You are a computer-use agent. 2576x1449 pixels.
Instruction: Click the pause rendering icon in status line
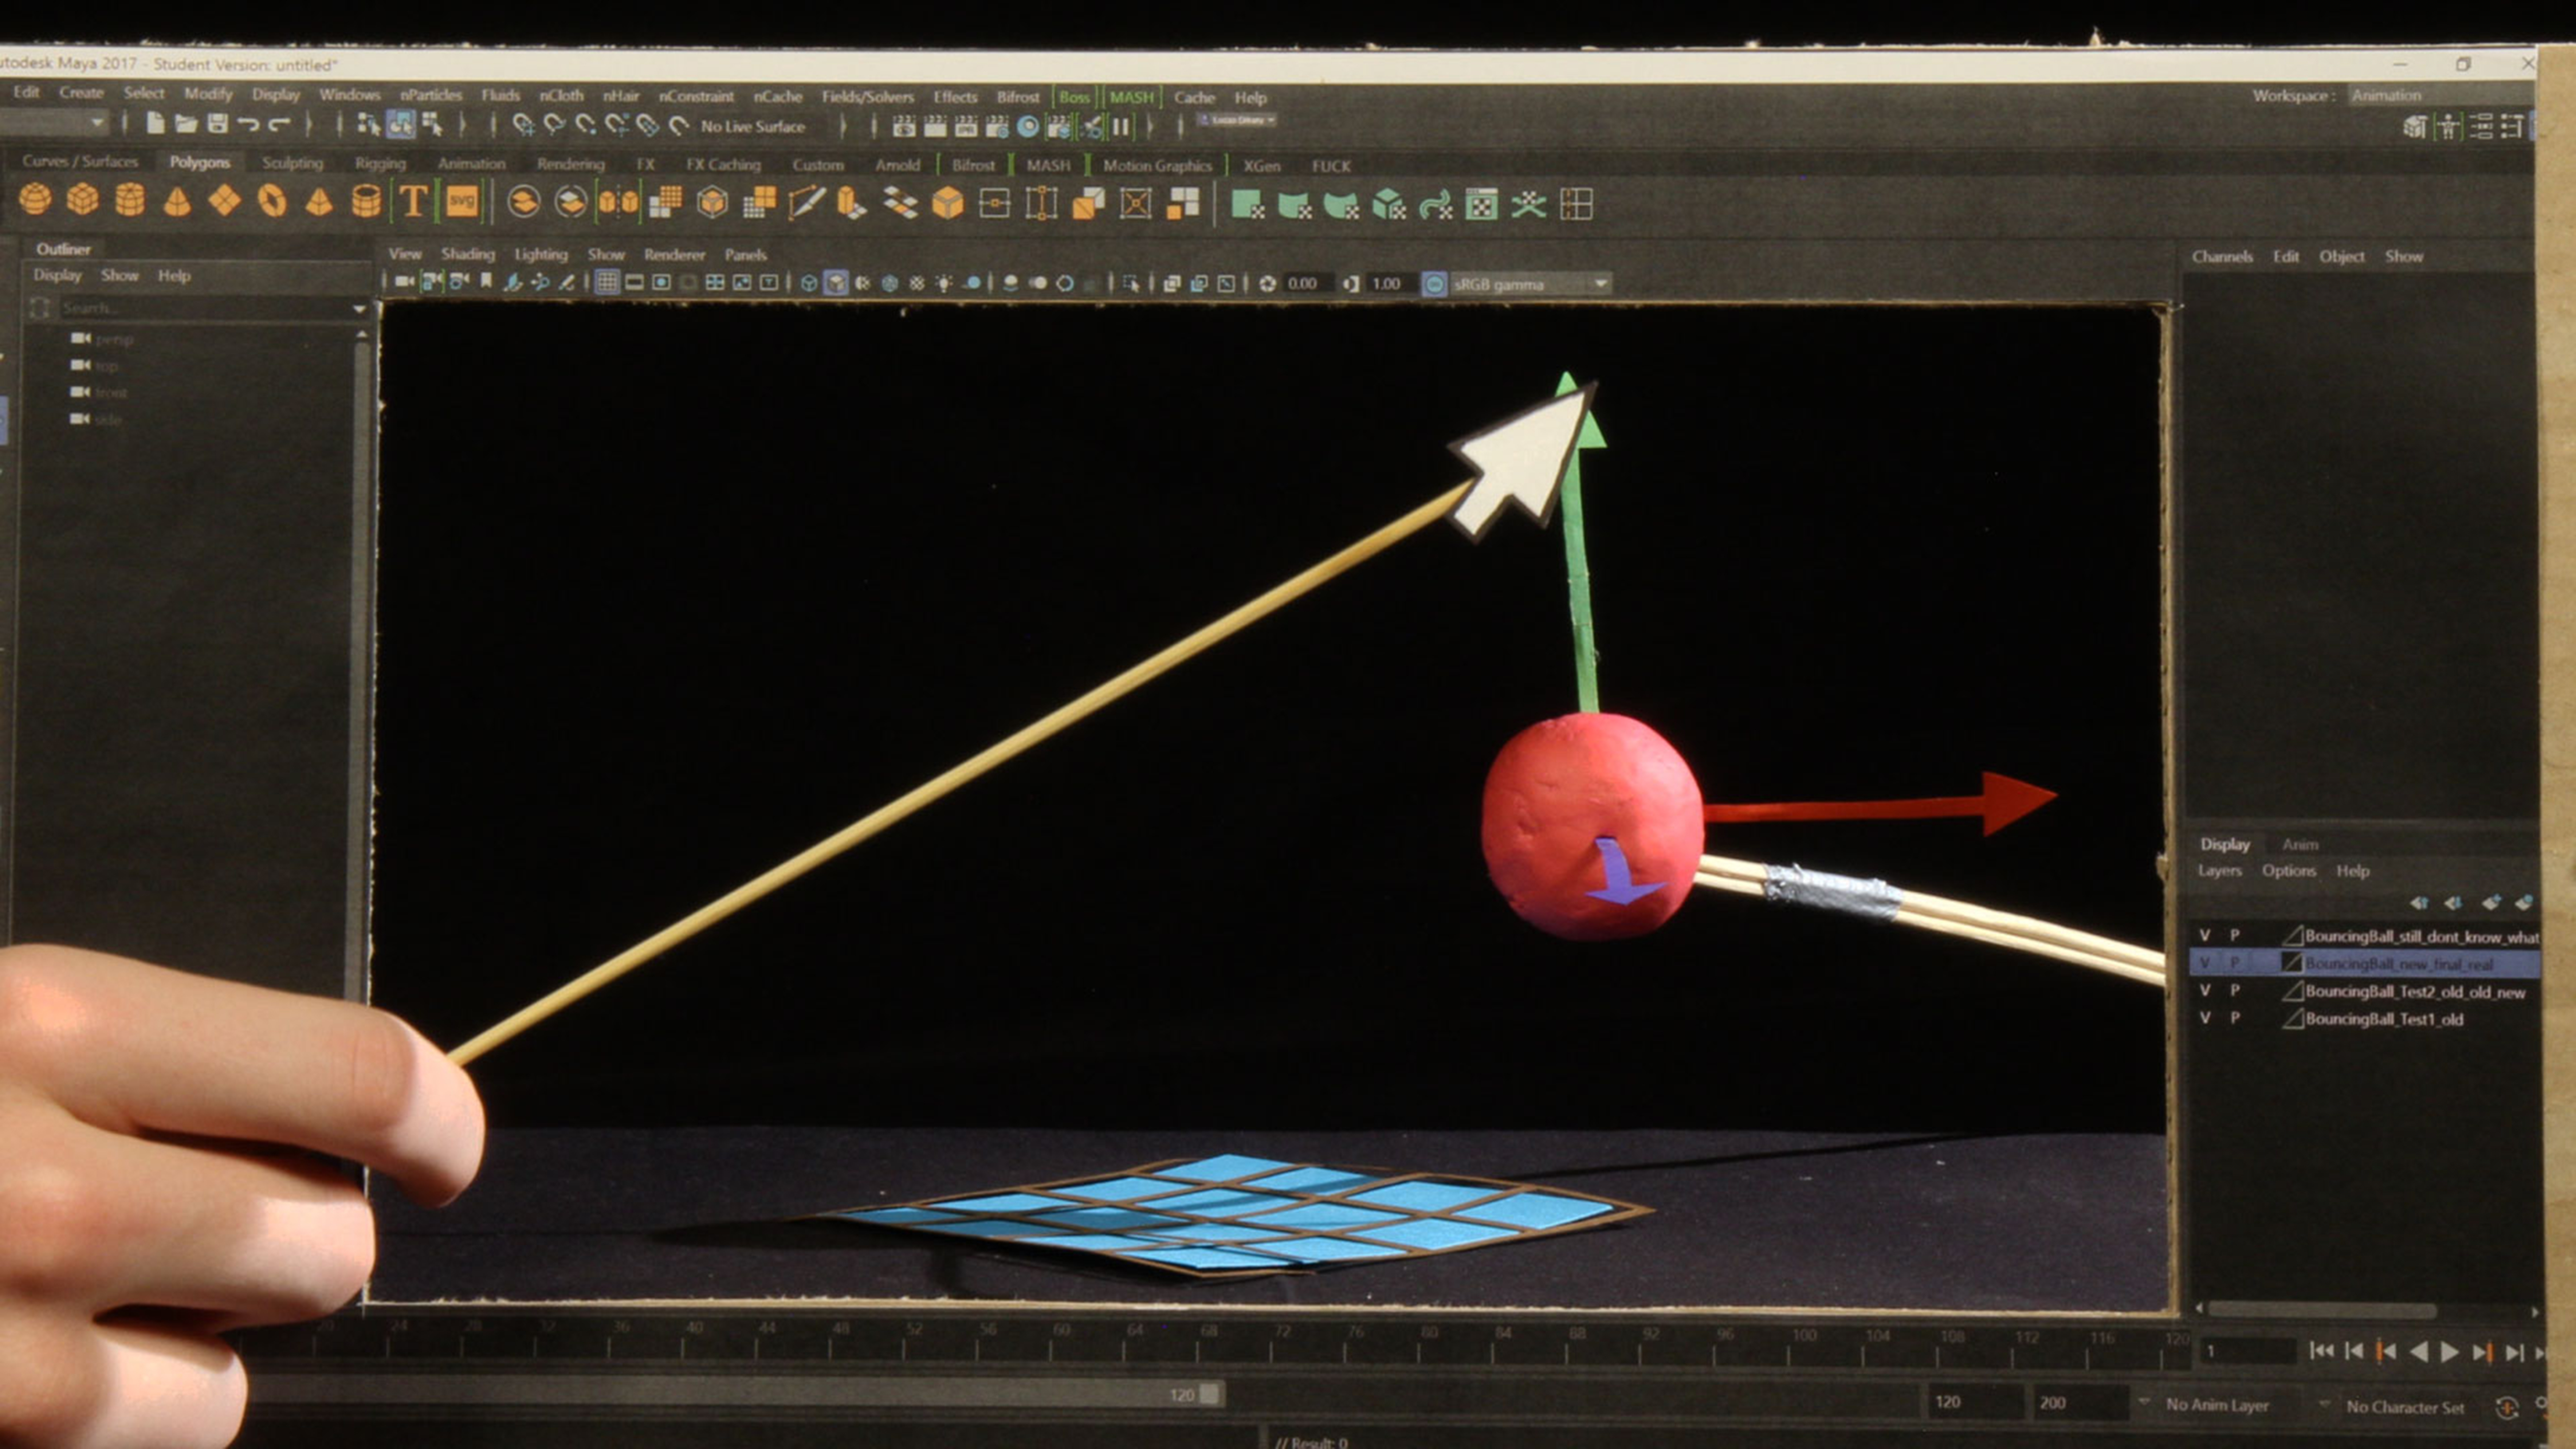point(1121,127)
